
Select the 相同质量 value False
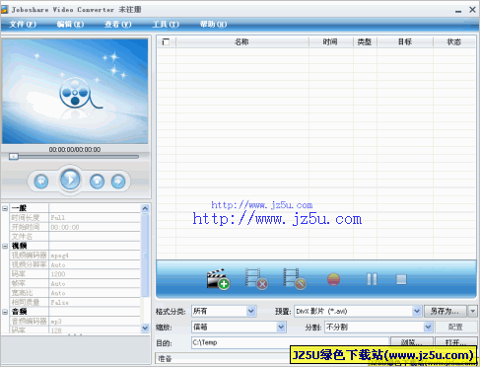tap(95, 302)
